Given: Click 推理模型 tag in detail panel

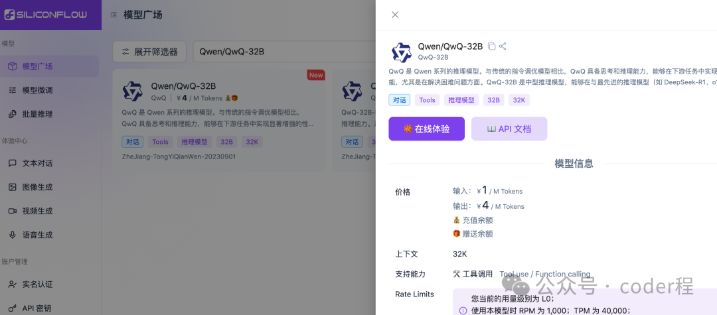Looking at the screenshot, I should pos(461,100).
